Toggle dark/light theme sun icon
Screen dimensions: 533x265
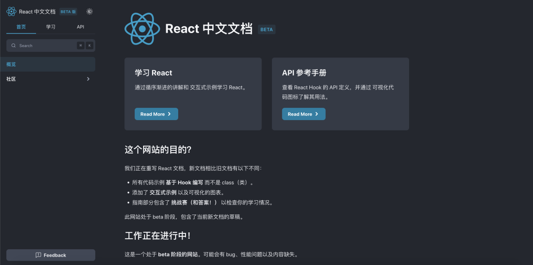point(89,11)
